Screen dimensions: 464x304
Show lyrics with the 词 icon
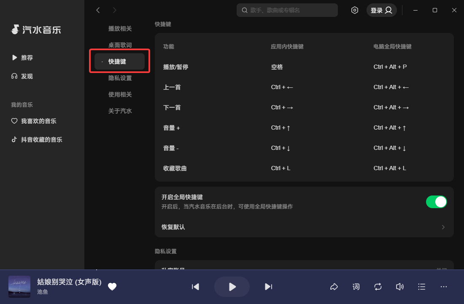(x=356, y=287)
